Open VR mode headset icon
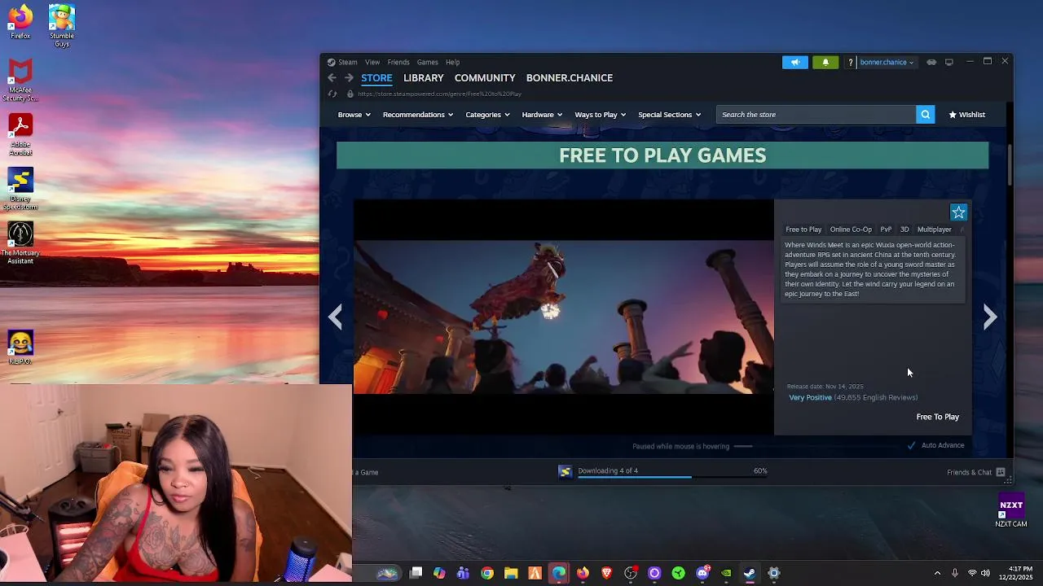Image resolution: width=1043 pixels, height=586 pixels. pyautogui.click(x=931, y=62)
